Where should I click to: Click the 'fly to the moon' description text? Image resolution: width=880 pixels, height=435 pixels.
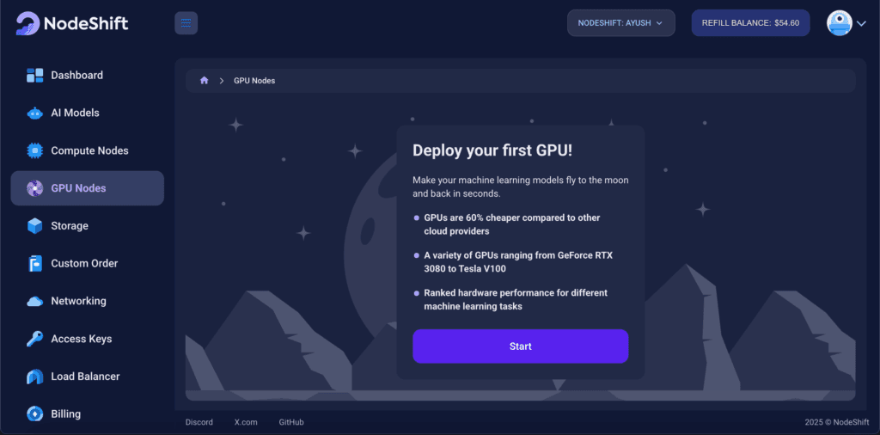(x=520, y=187)
